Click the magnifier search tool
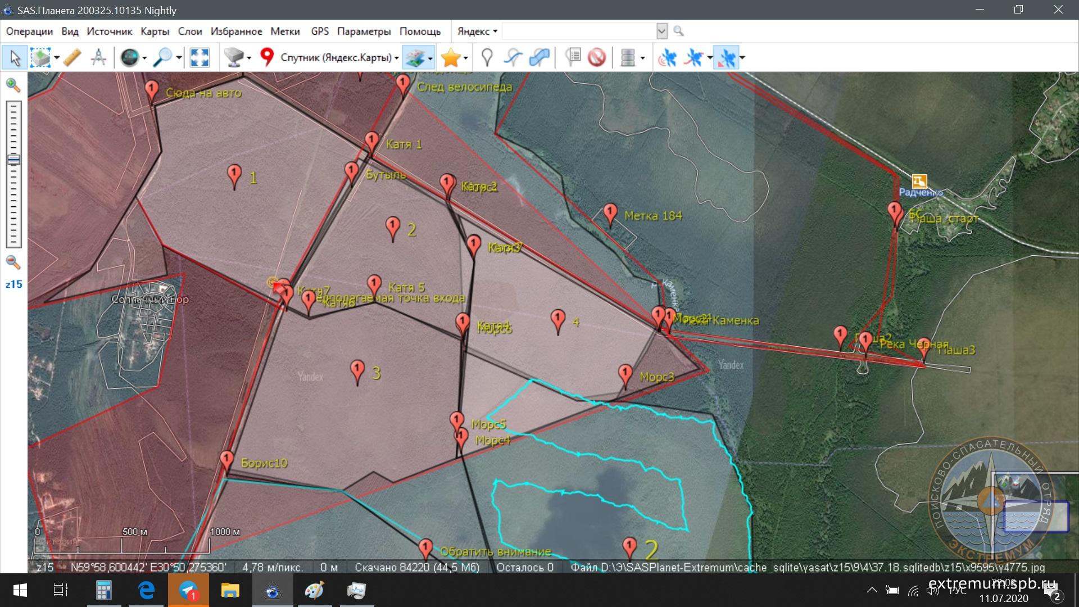This screenshot has width=1079, height=607. tap(163, 57)
